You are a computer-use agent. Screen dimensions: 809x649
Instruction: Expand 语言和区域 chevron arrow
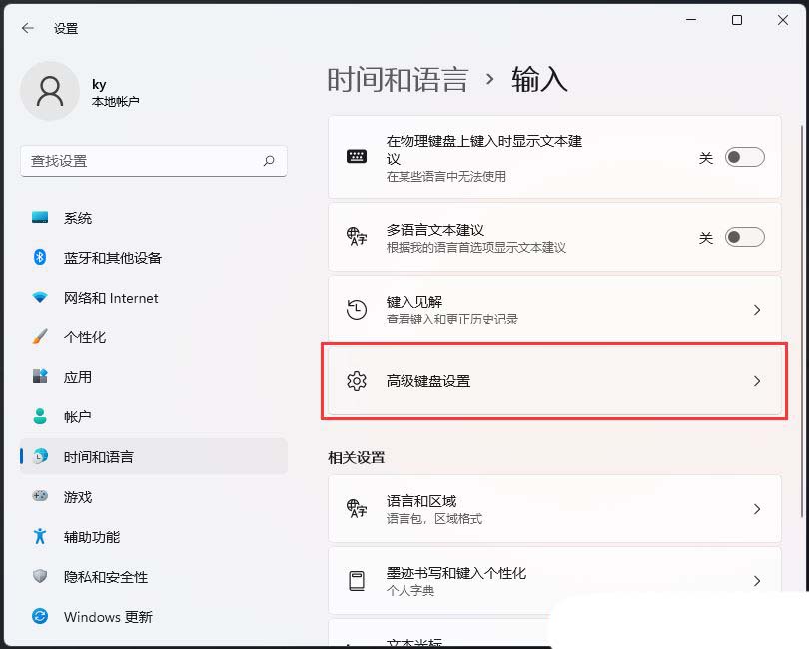pyautogui.click(x=757, y=509)
